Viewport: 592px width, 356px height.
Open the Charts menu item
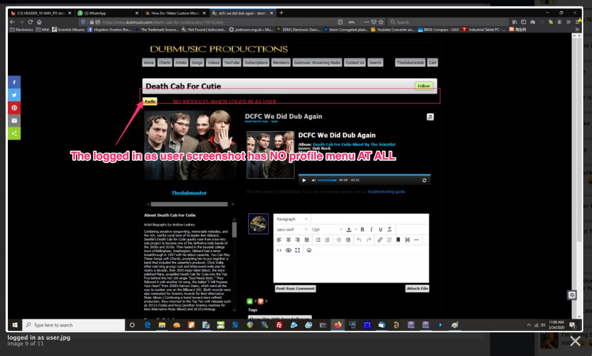164,63
